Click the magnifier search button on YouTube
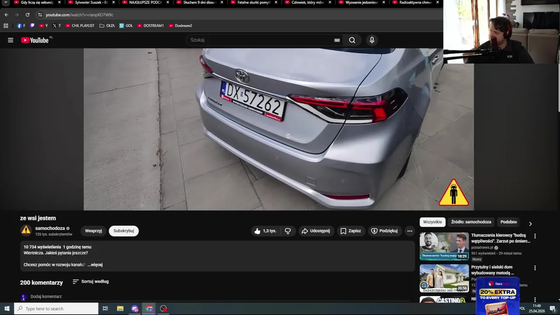The image size is (560, 315). 352,40
